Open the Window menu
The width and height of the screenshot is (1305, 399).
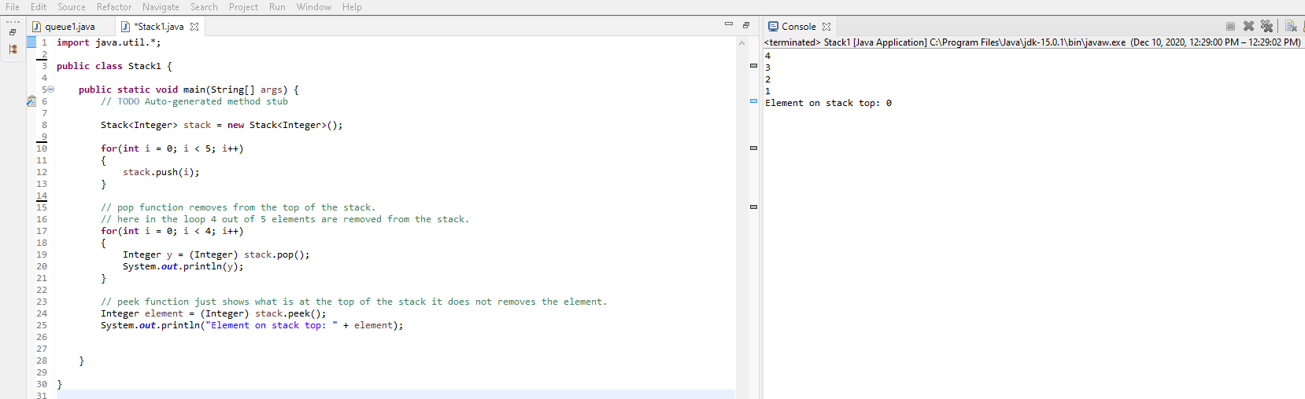click(314, 7)
